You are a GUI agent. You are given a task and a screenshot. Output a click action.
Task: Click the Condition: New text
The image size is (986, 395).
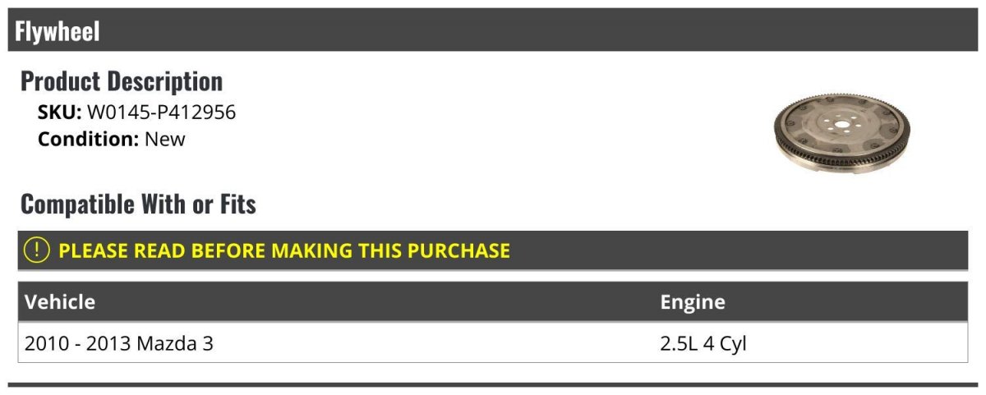click(x=112, y=139)
